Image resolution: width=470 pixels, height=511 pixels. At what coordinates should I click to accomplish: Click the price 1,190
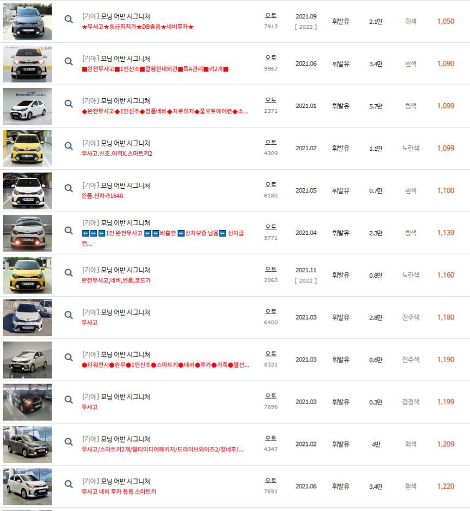point(446,360)
